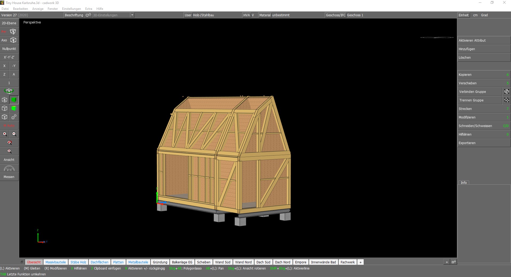Viewport: 511px width, 277px height.
Task: Click the Schneiden/Schweissen command
Action: pyautogui.click(x=484, y=126)
